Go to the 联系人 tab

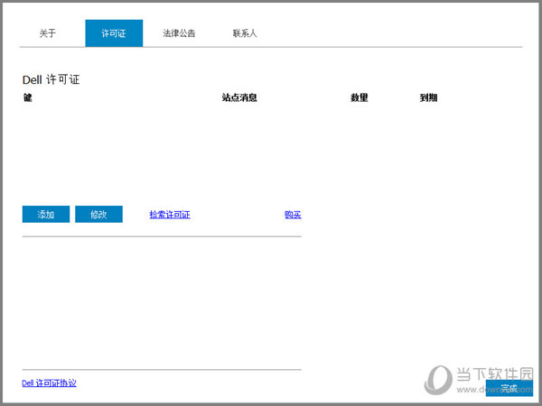point(245,33)
